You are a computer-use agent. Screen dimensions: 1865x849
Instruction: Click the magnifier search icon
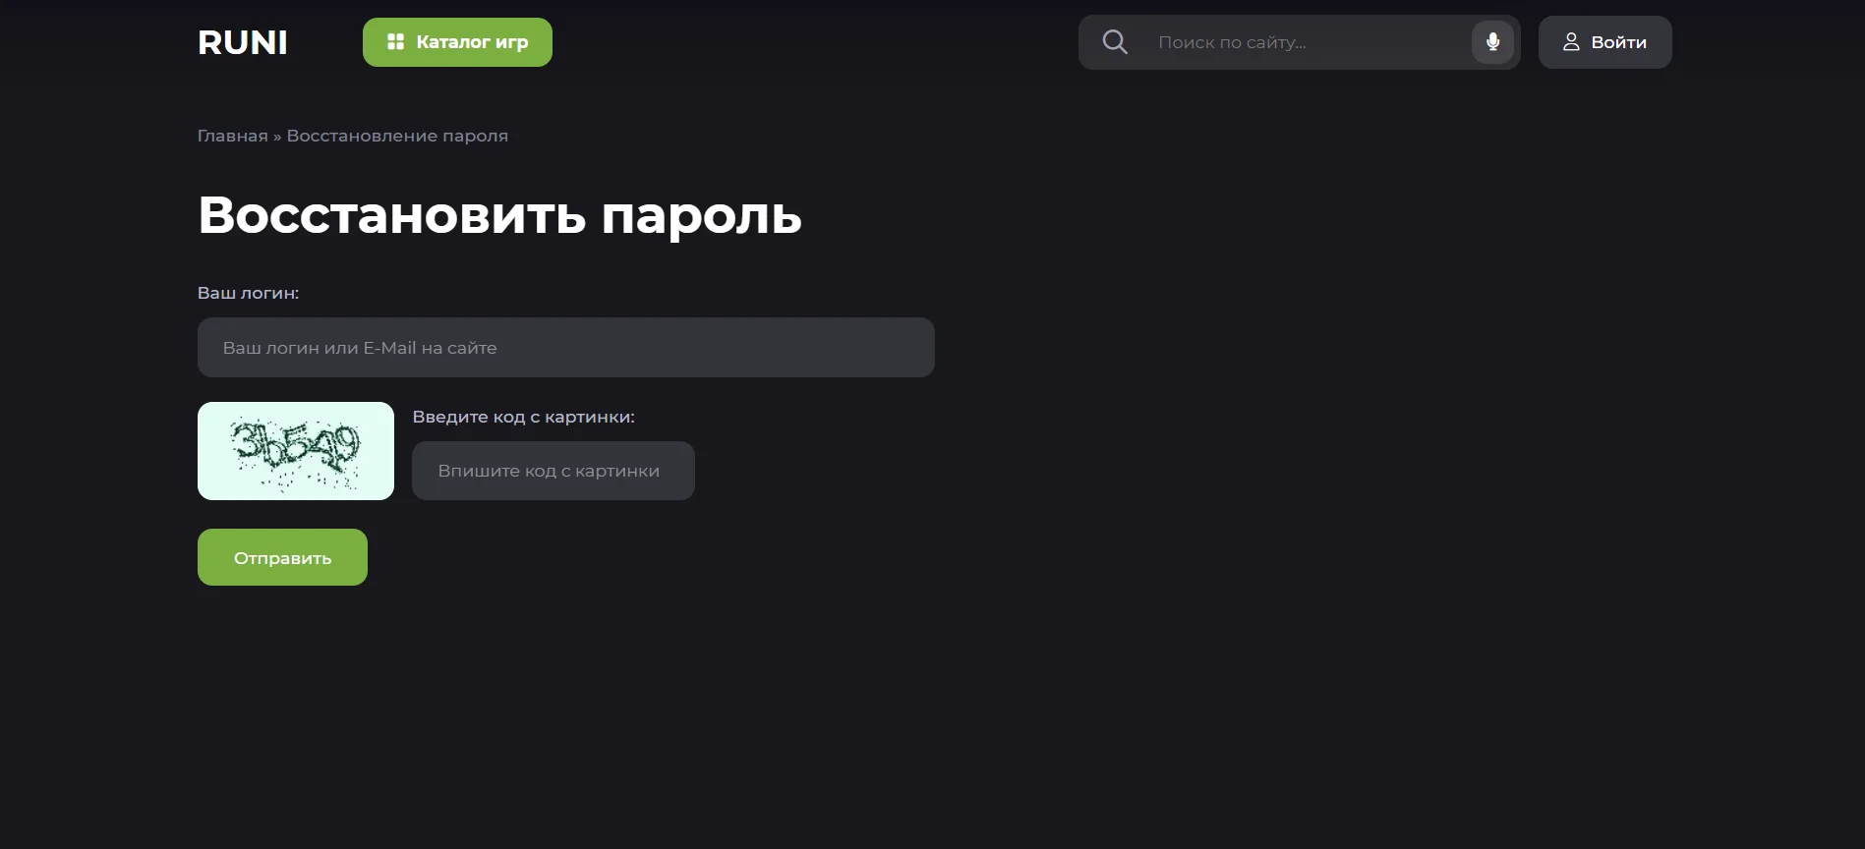click(x=1114, y=42)
